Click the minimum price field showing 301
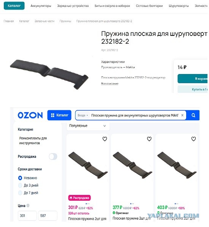Viewport: 209px width, 227px height. click(27, 216)
